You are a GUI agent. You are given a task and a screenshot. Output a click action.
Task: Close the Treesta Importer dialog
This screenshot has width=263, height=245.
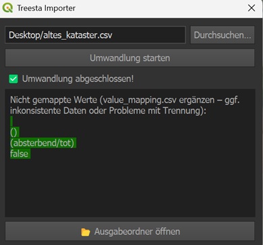tap(252, 8)
